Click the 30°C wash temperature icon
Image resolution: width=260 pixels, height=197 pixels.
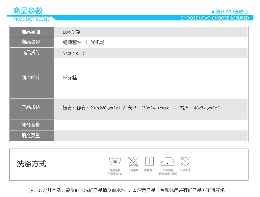click(115, 161)
